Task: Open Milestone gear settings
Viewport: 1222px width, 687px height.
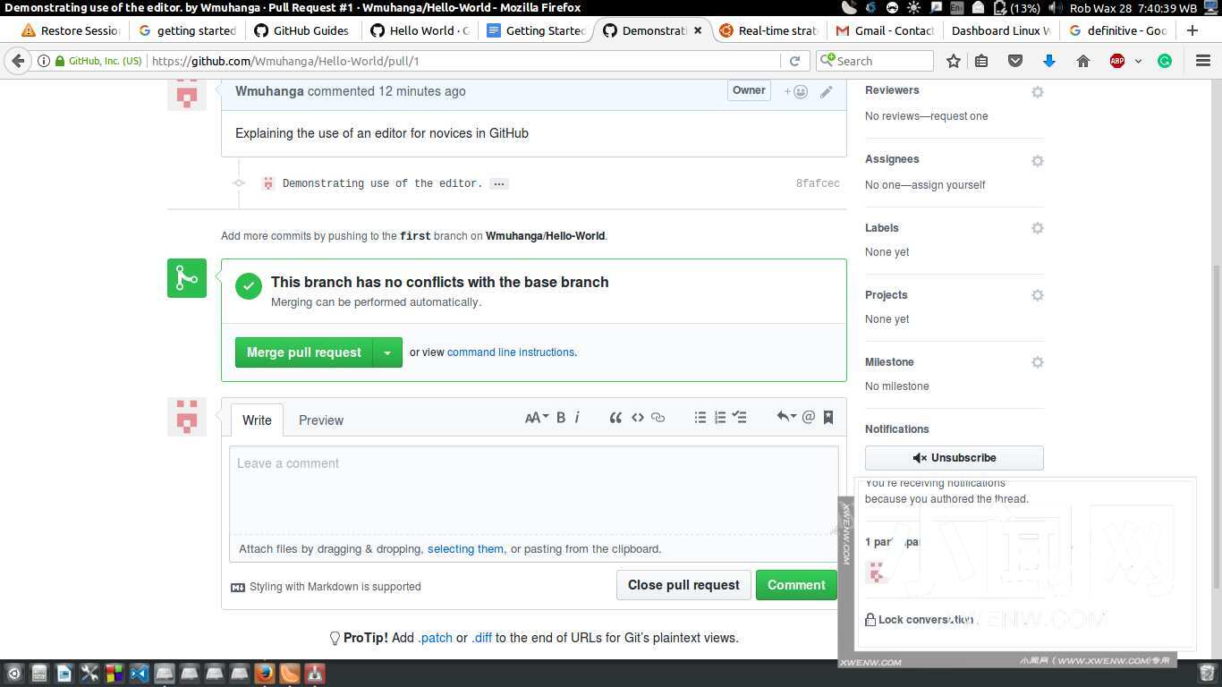Action: 1038,362
